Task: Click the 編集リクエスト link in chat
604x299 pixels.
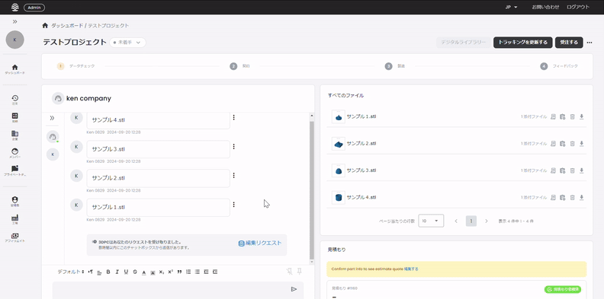Action: [260, 243]
